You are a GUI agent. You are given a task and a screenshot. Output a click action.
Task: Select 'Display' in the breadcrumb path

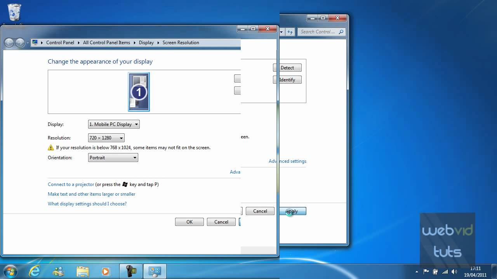(146, 43)
